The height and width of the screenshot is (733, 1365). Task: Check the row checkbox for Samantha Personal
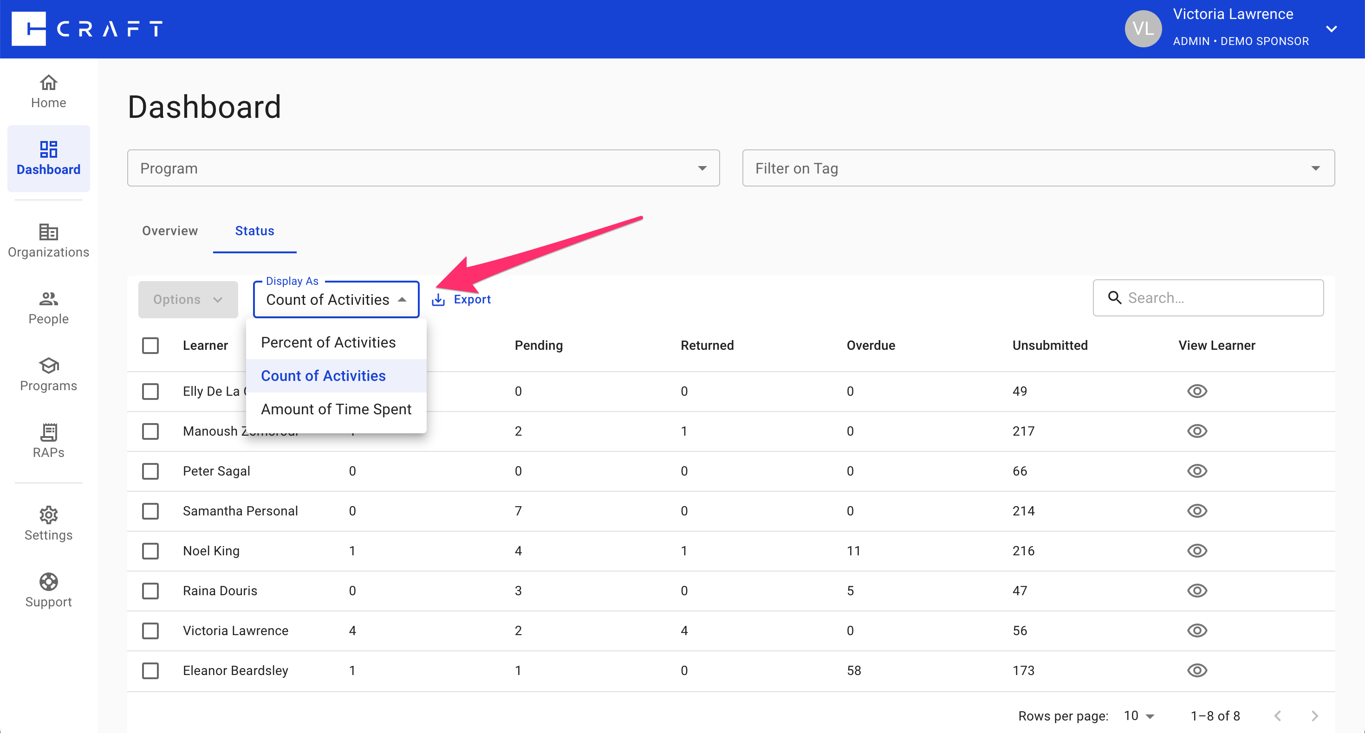click(150, 511)
